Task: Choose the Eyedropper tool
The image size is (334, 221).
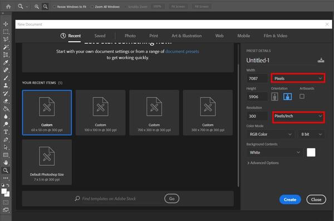Action: (6, 62)
